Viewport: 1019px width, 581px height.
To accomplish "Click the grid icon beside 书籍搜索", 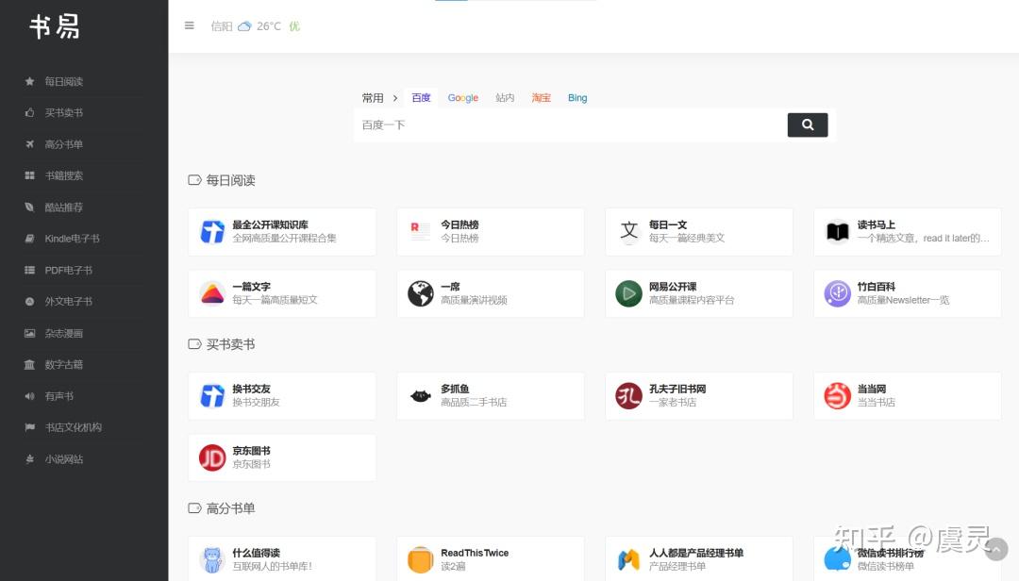I will point(29,175).
